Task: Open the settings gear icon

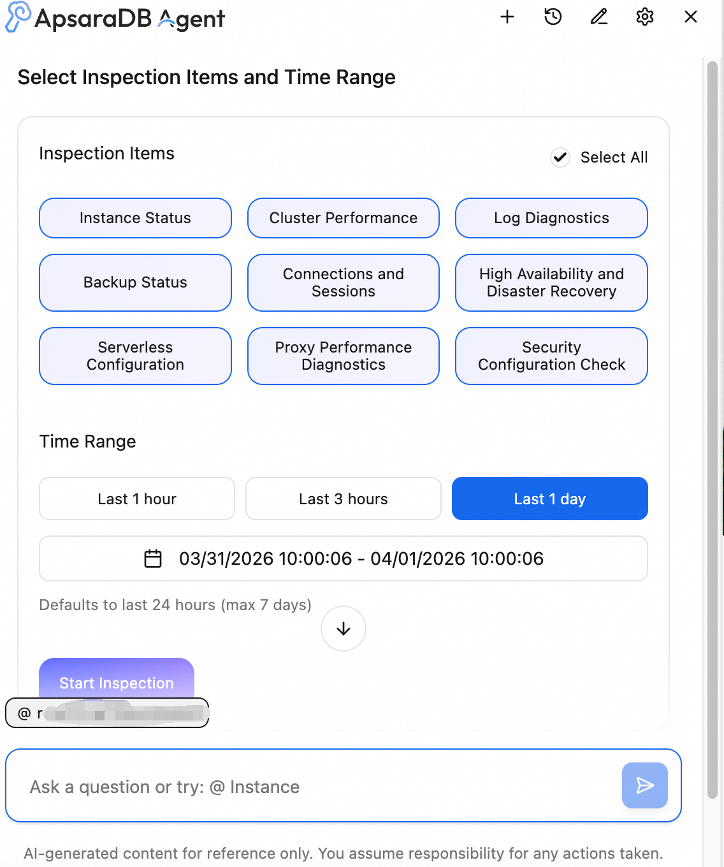Action: click(645, 17)
